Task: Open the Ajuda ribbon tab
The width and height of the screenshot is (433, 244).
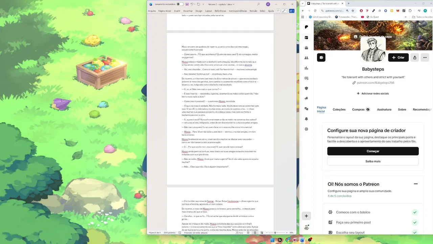Action: click(x=271, y=11)
